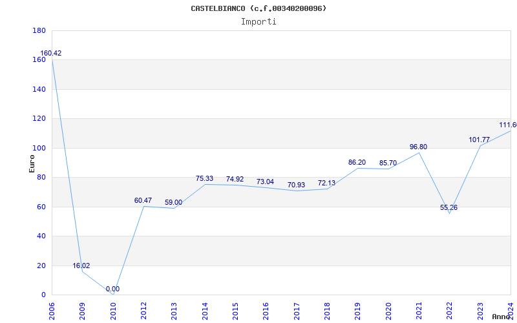517x323 pixels.
Task: Select the 0.00 value label
Action: pos(112,289)
